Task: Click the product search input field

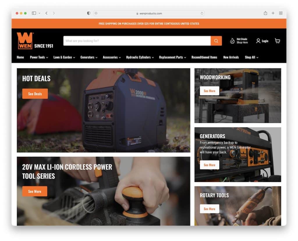Action: [x=137, y=41]
